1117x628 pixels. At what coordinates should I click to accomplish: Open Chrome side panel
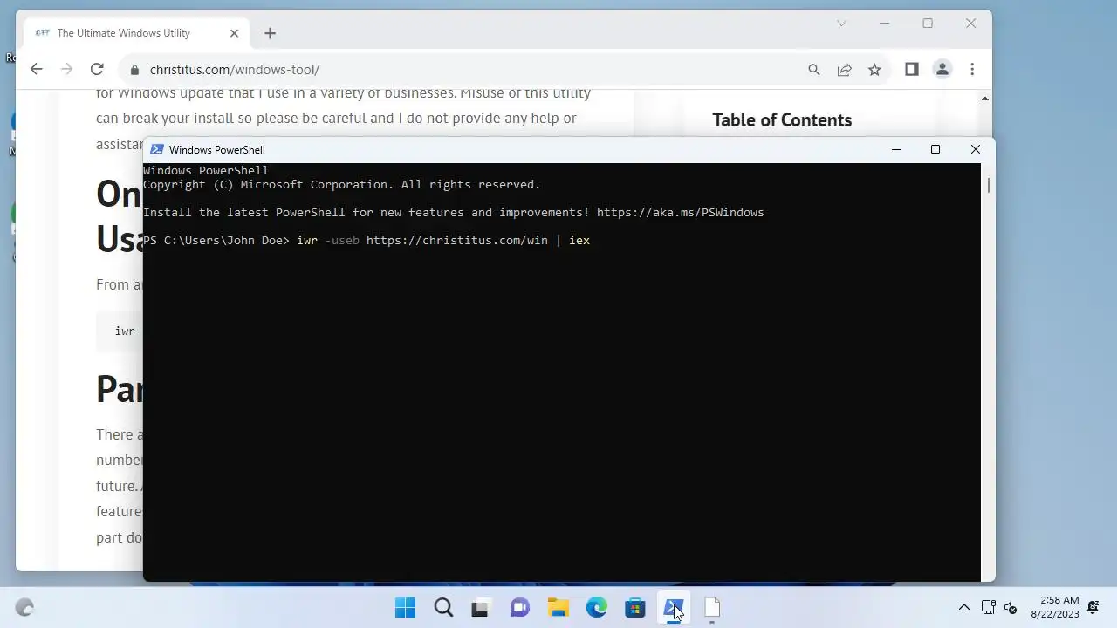point(911,69)
